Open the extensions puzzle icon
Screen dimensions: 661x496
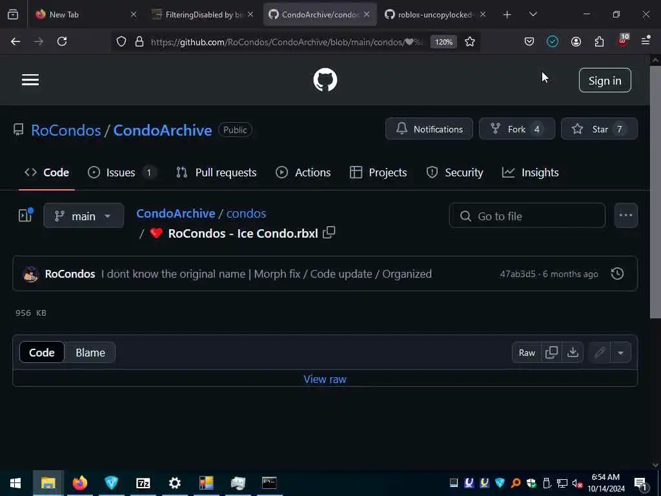point(599,41)
